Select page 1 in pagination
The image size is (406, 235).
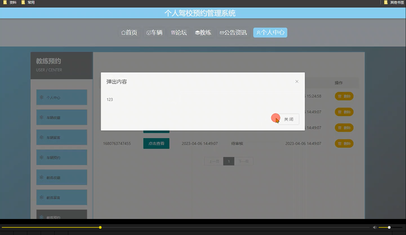(x=229, y=161)
